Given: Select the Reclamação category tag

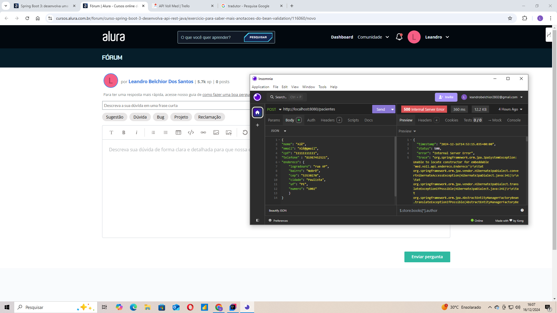Looking at the screenshot, I should coord(209,117).
